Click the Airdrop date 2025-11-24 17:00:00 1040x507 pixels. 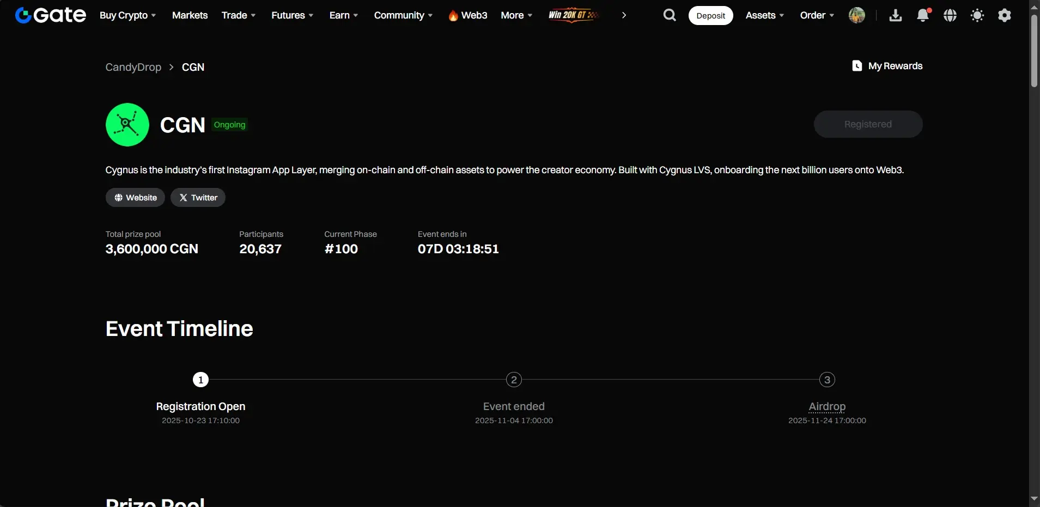pos(827,420)
